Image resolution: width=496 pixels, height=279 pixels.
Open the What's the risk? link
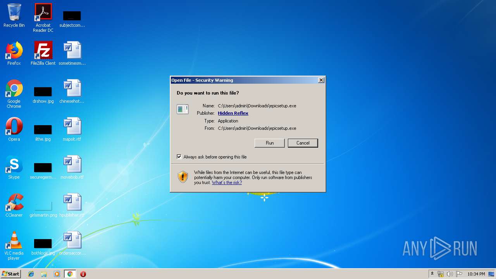tap(227, 183)
